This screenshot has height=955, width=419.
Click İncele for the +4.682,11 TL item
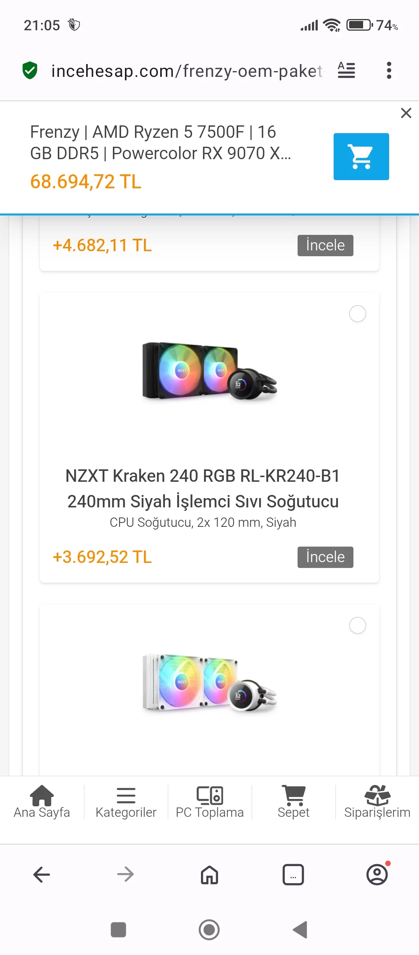tap(325, 245)
